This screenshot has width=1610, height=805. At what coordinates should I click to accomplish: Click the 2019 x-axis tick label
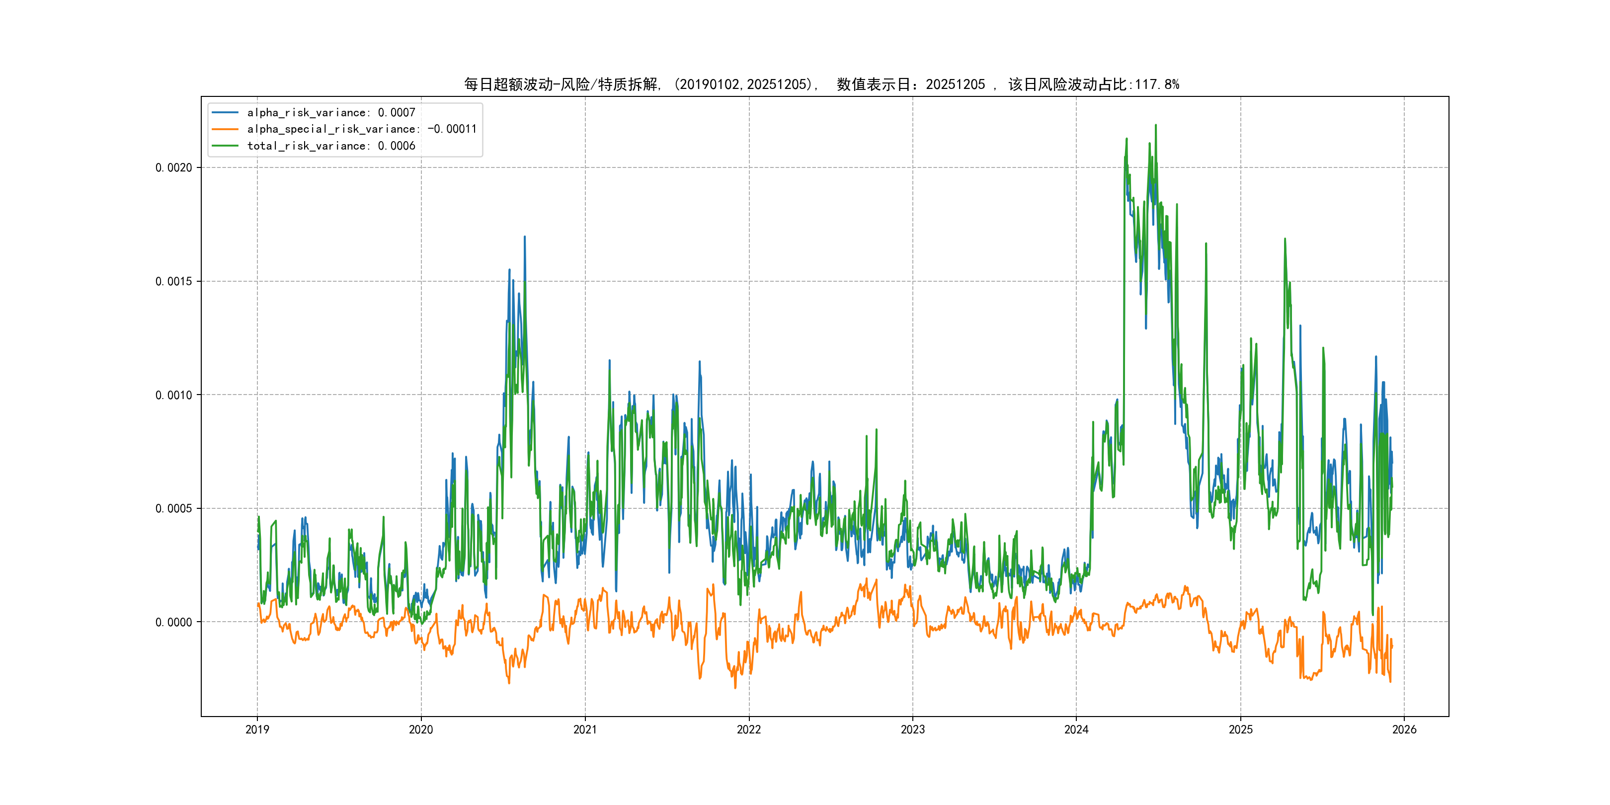257,729
